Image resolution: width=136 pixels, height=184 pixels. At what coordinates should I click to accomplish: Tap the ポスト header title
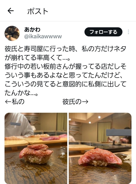tap(38, 11)
